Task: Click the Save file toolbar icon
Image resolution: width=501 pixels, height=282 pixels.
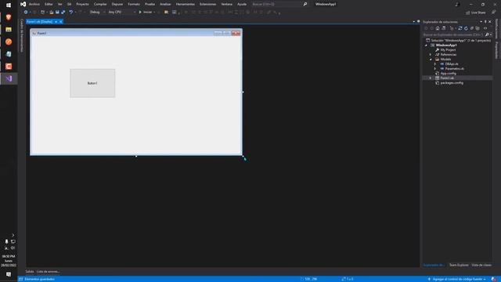Action: (x=57, y=13)
